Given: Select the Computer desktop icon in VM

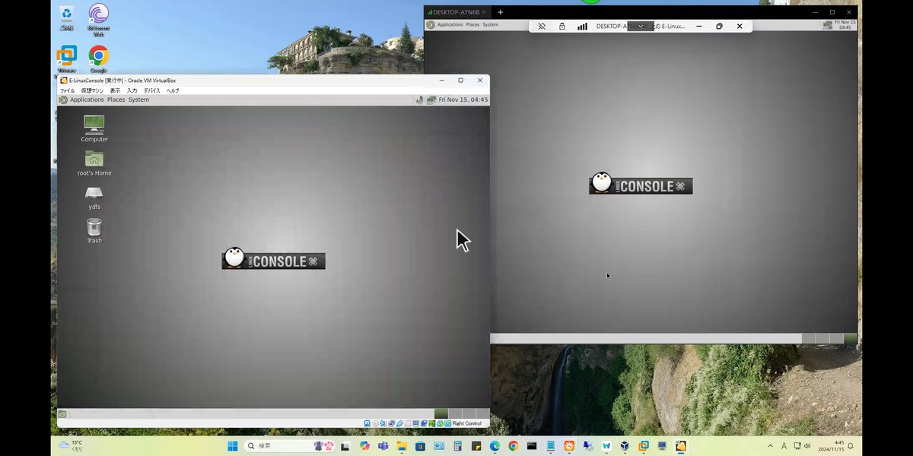Looking at the screenshot, I should pos(94,128).
